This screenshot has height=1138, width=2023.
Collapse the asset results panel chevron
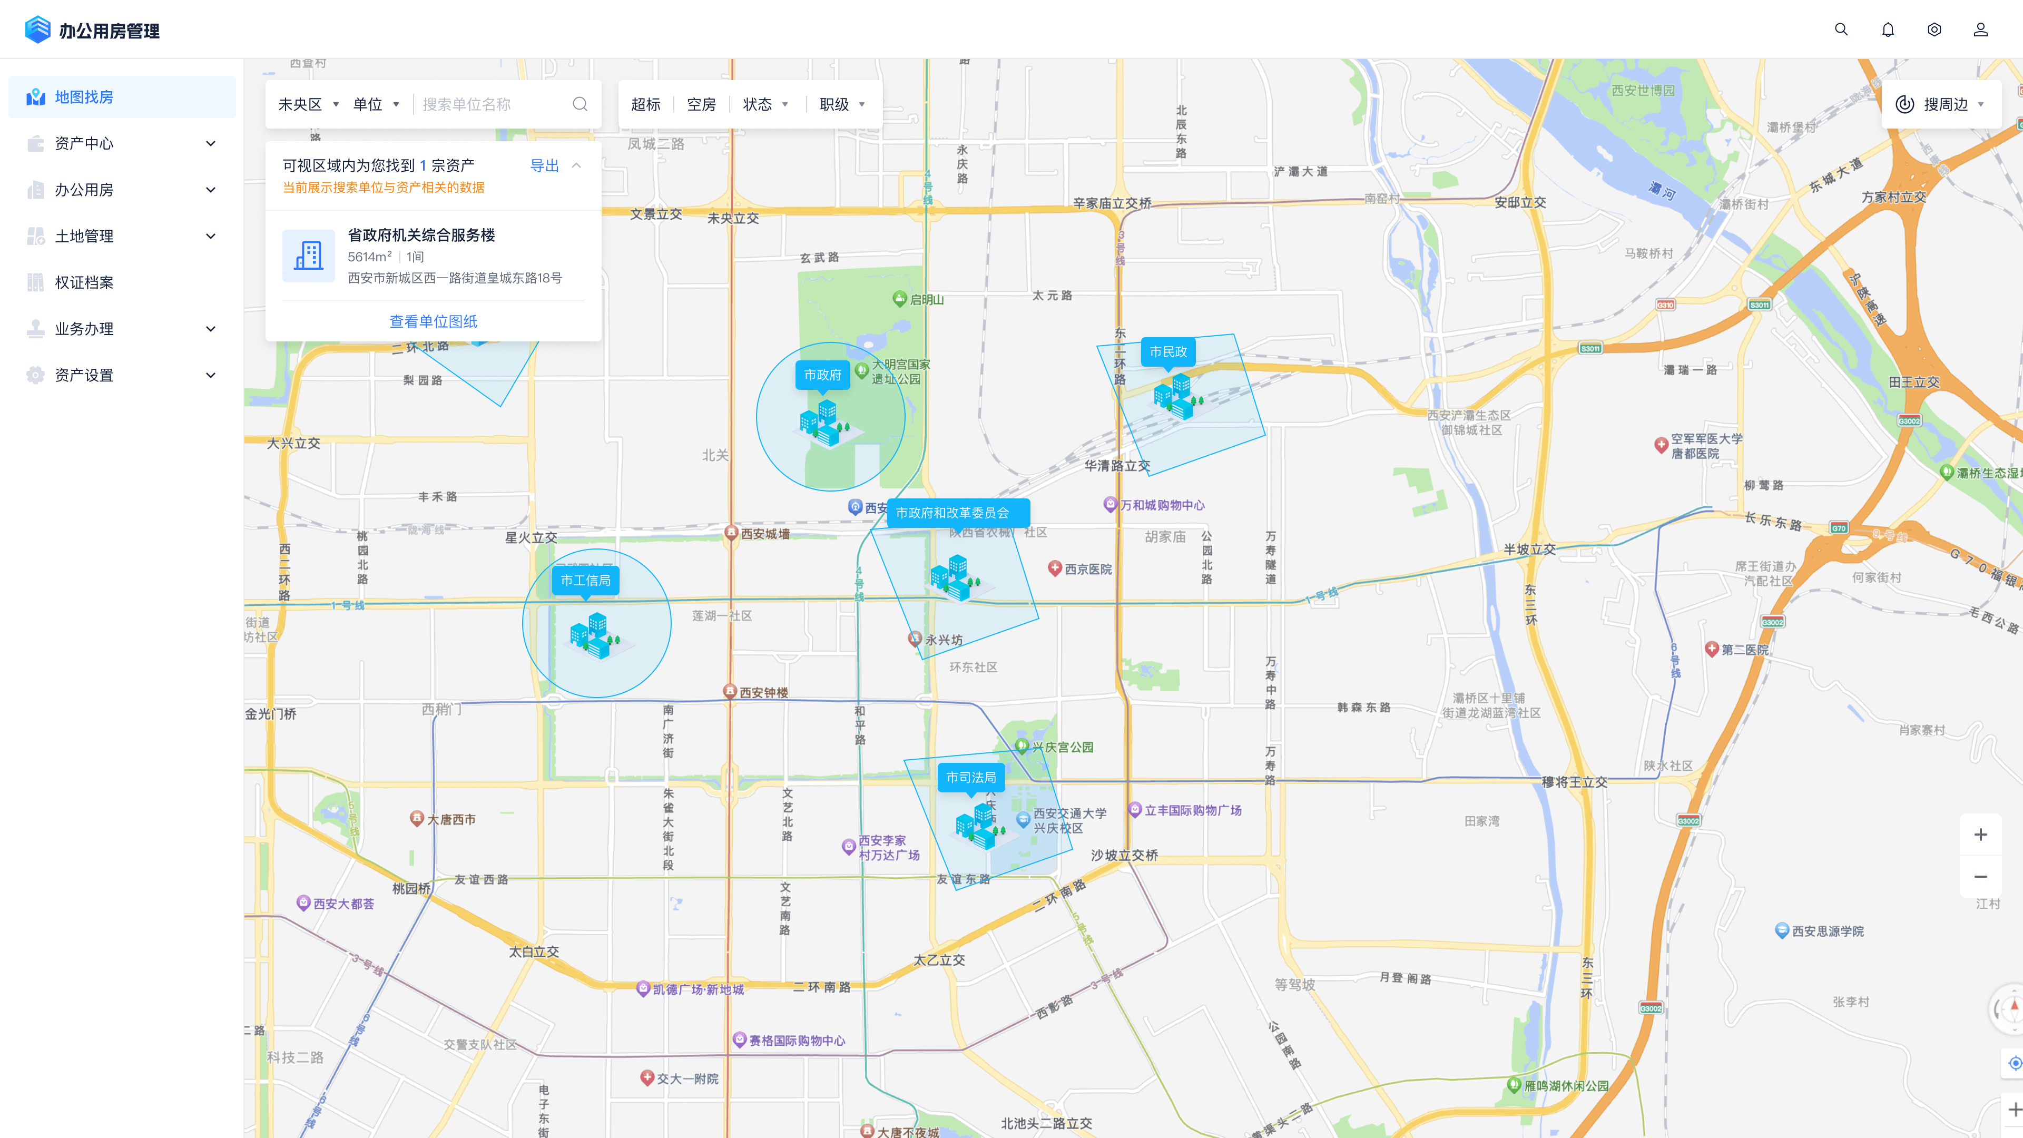click(x=576, y=166)
